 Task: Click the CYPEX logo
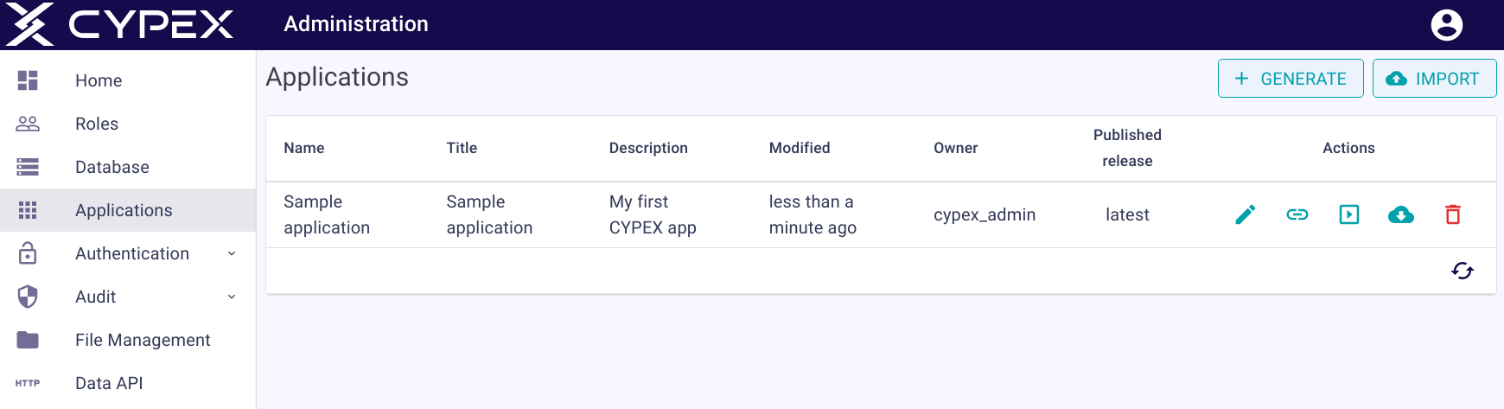(x=120, y=24)
